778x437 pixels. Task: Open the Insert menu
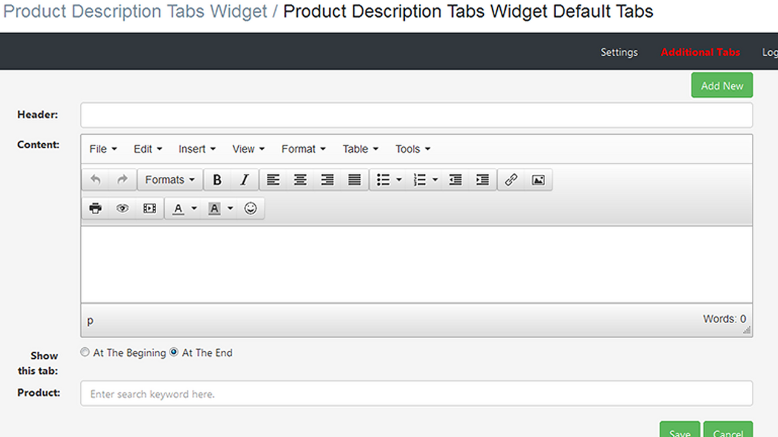[197, 149]
